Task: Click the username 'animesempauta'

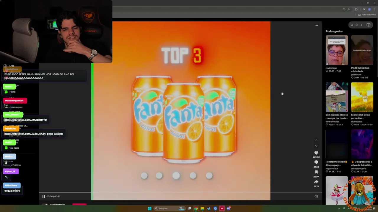Action: pos(358,168)
